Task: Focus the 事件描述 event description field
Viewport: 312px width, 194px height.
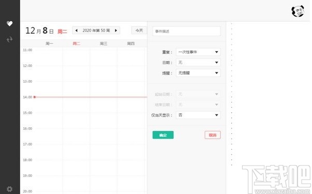Action: pyautogui.click(x=187, y=31)
